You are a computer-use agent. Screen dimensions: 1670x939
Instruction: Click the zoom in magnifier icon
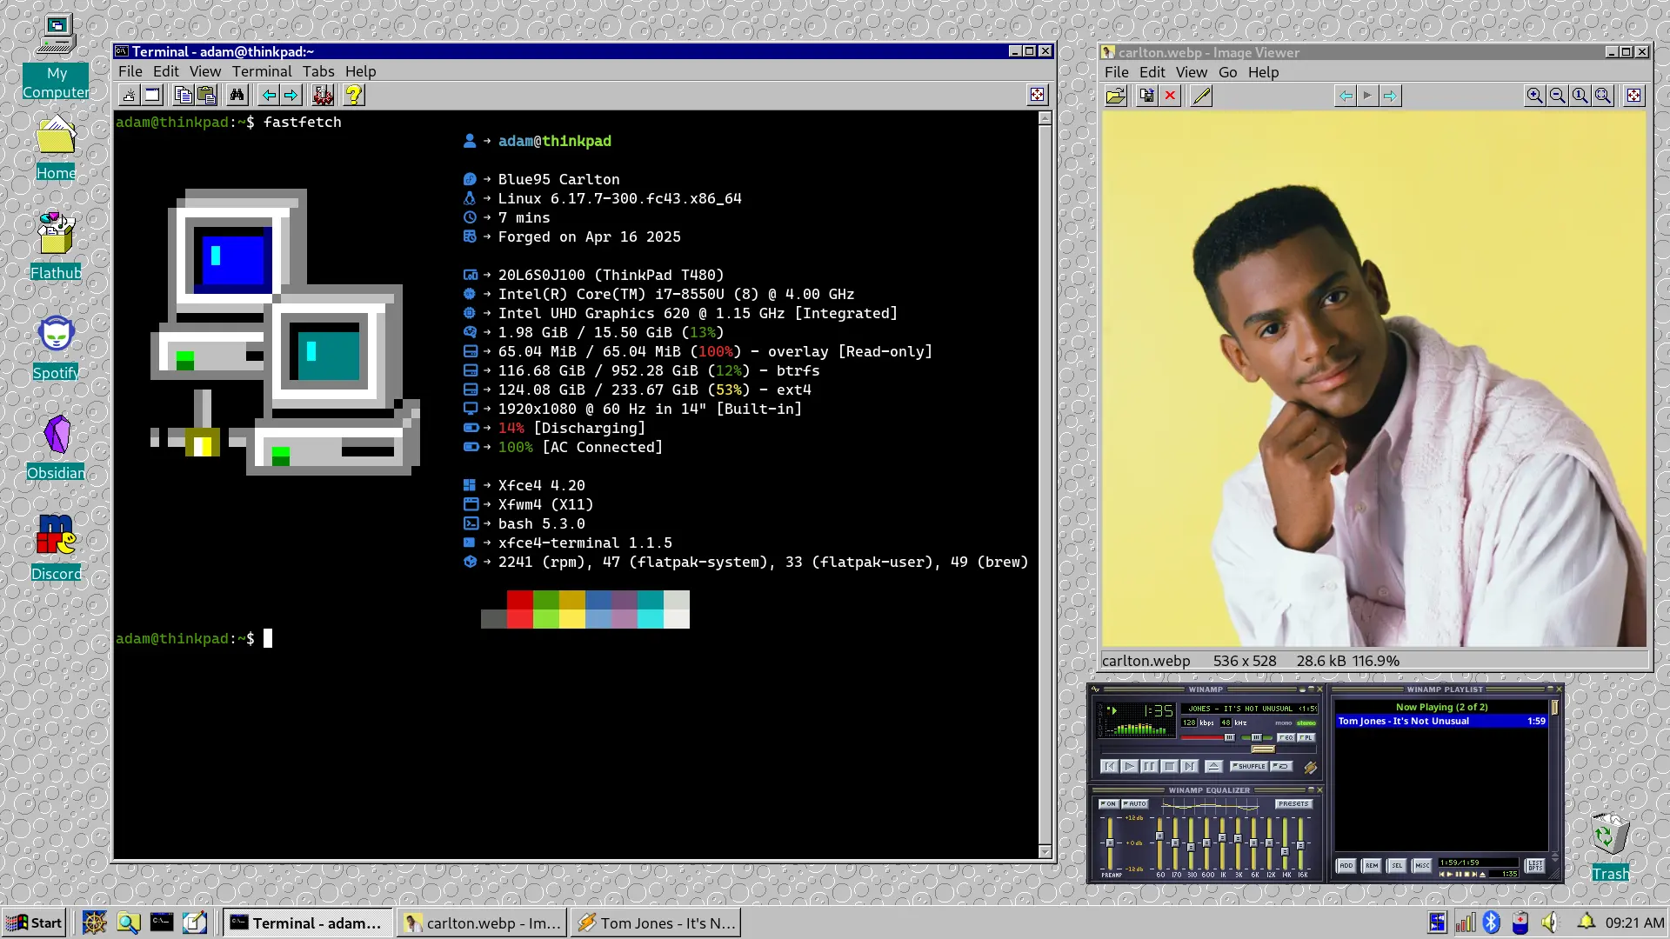tap(1534, 96)
